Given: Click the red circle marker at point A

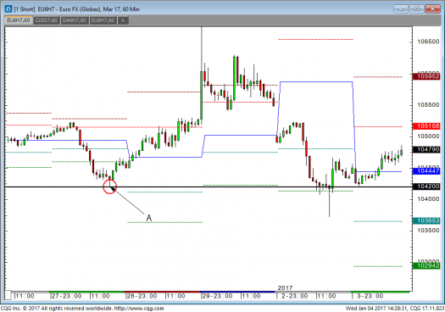Looking at the screenshot, I should [x=109, y=187].
